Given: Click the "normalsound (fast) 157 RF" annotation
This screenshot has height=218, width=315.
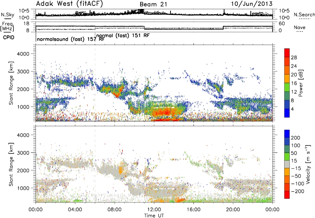Looking at the screenshot, I should click(x=71, y=39).
